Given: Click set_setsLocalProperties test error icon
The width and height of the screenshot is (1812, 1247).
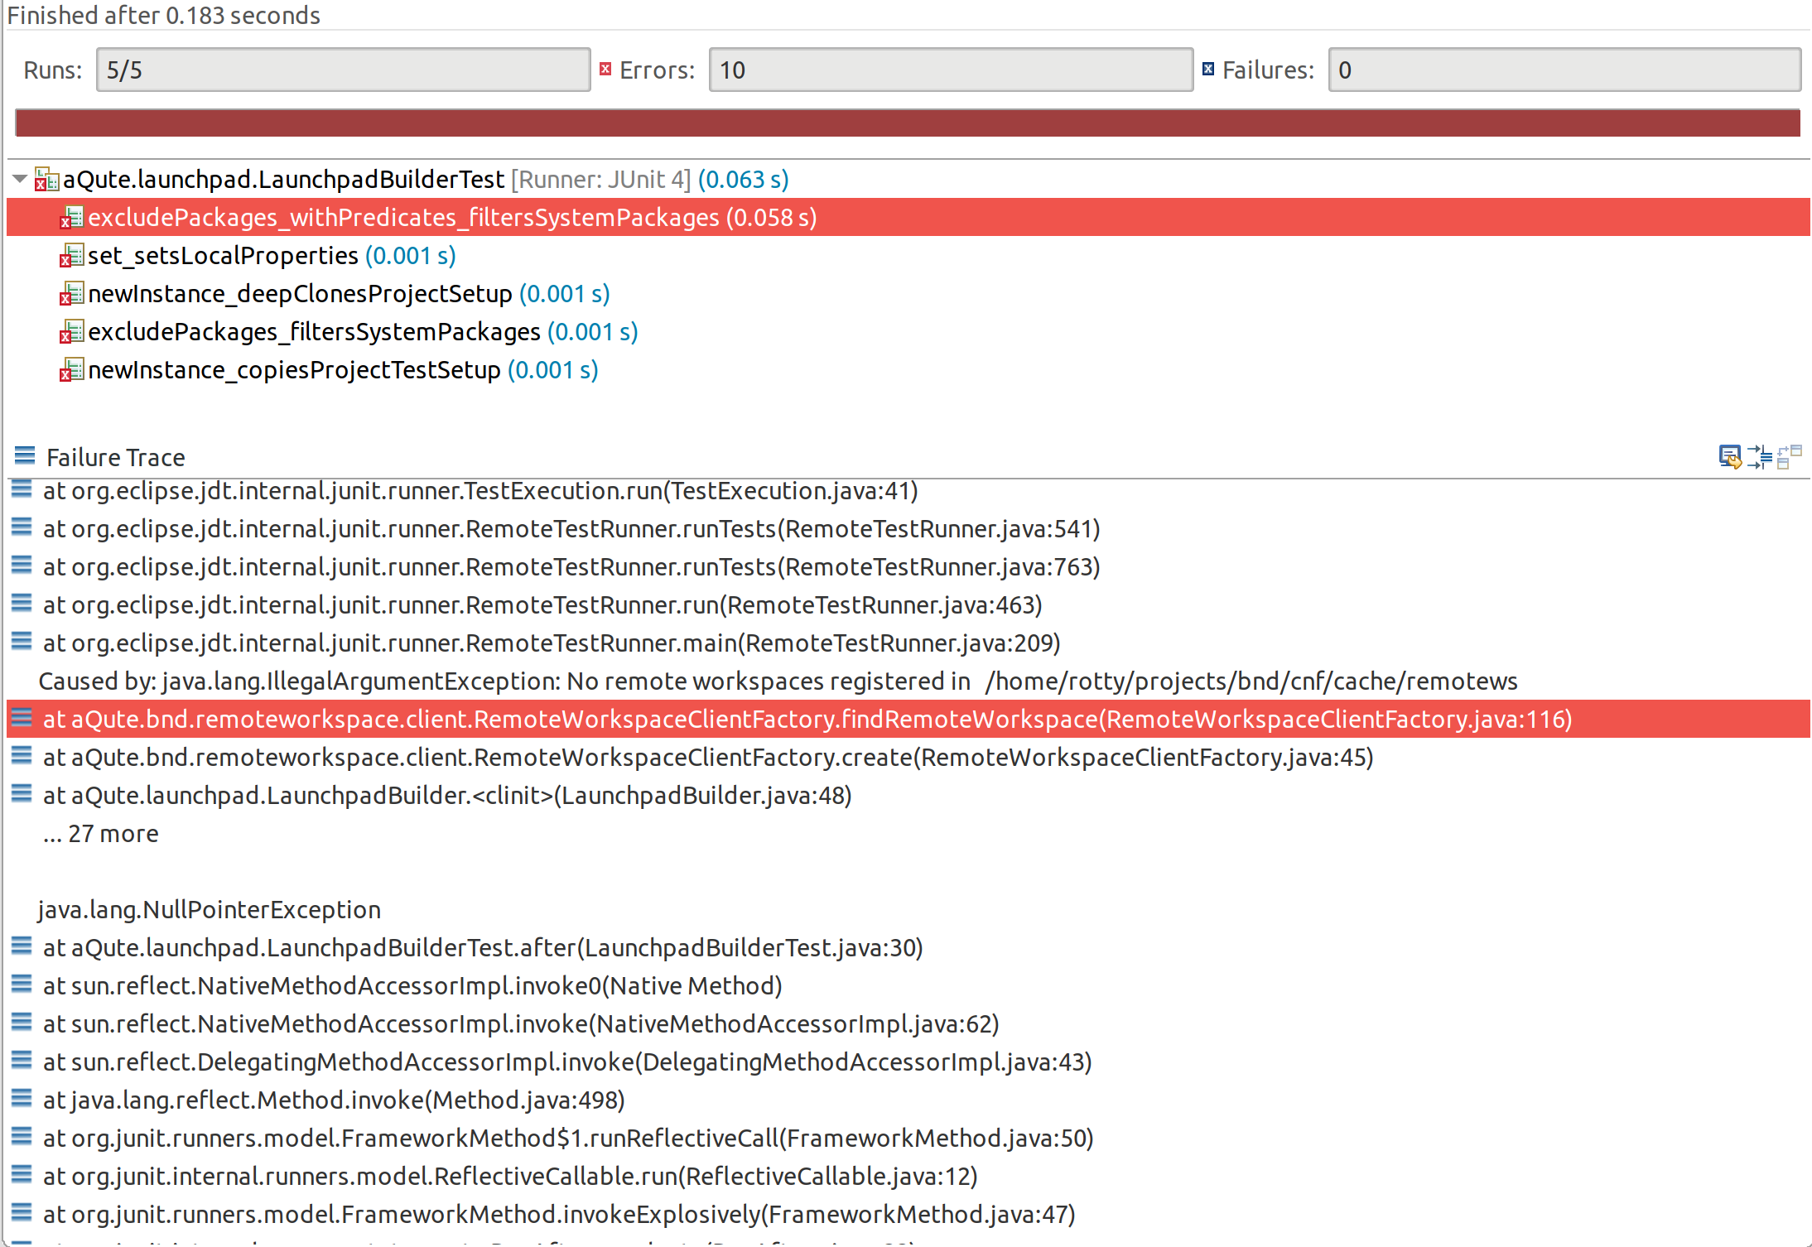Looking at the screenshot, I should point(71,256).
